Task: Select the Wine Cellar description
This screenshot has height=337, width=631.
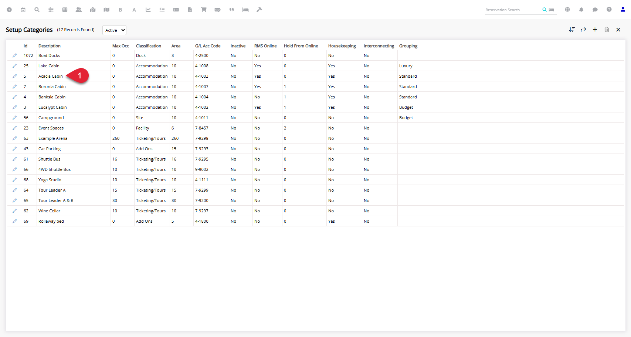Action: (49, 211)
